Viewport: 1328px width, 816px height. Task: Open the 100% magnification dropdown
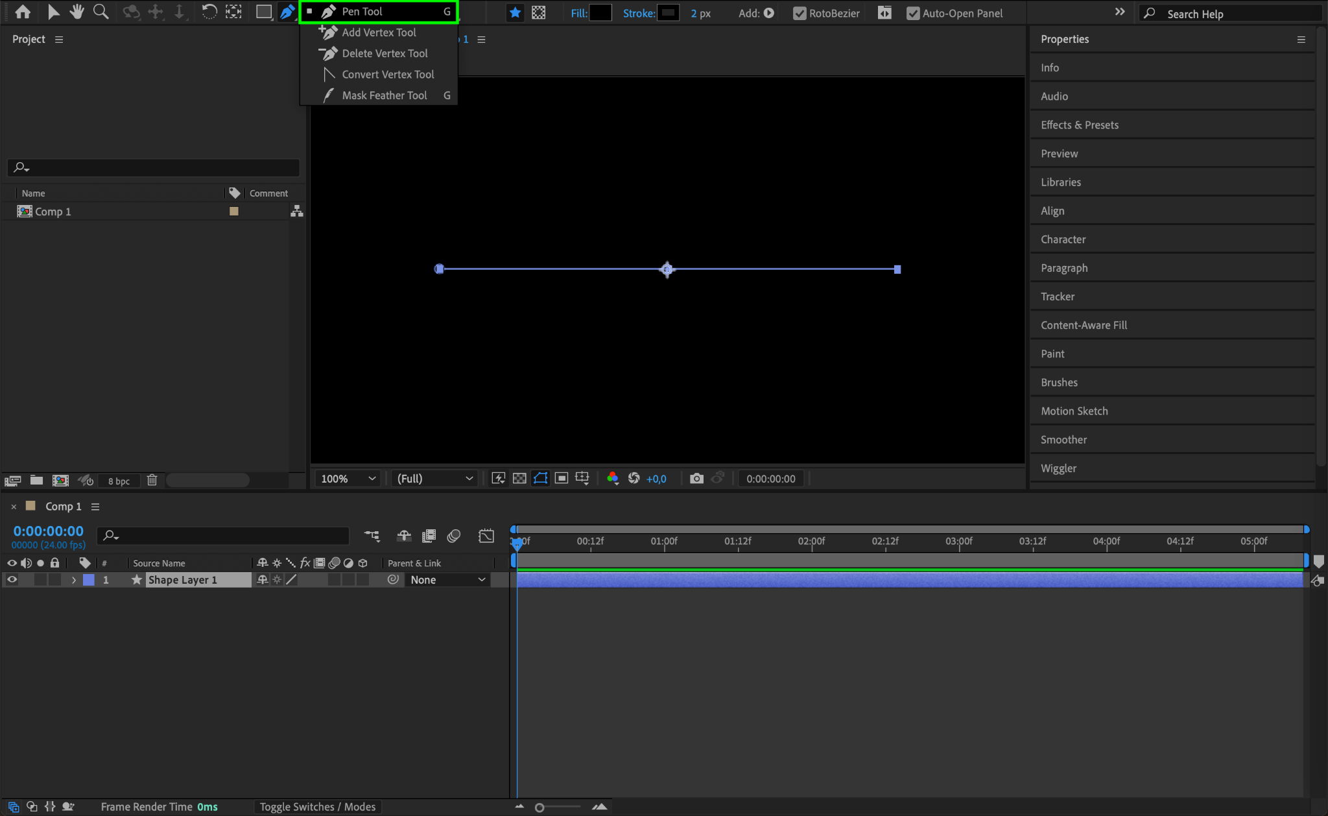pyautogui.click(x=348, y=479)
